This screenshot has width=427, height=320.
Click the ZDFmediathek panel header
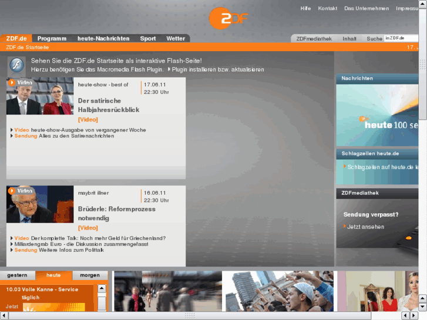[x=377, y=193]
